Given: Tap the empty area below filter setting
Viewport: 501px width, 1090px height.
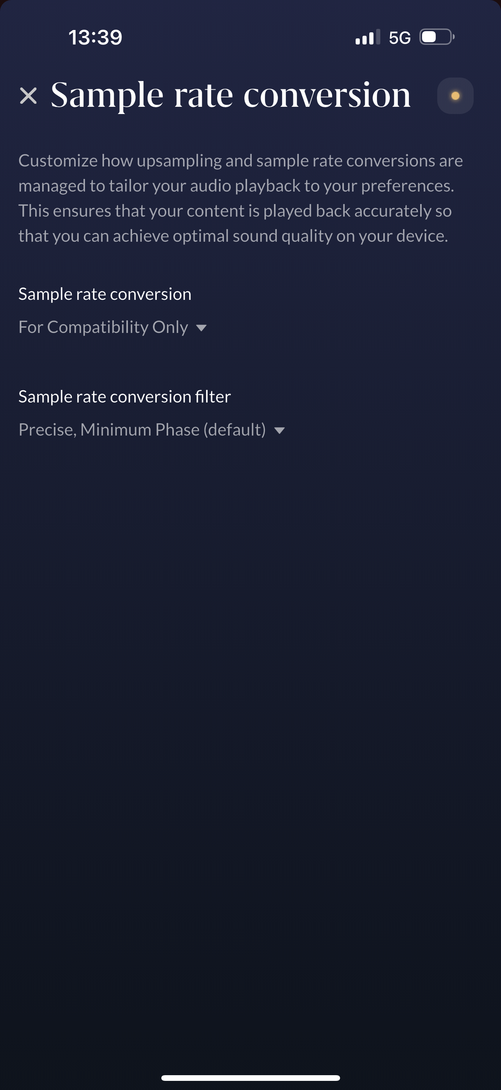Looking at the screenshot, I should coord(250,719).
